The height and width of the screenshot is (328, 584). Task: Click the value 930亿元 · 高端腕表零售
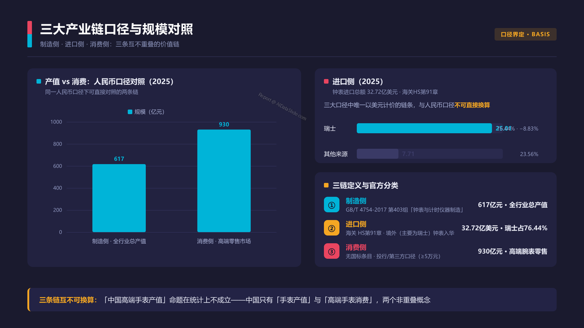[x=513, y=251]
